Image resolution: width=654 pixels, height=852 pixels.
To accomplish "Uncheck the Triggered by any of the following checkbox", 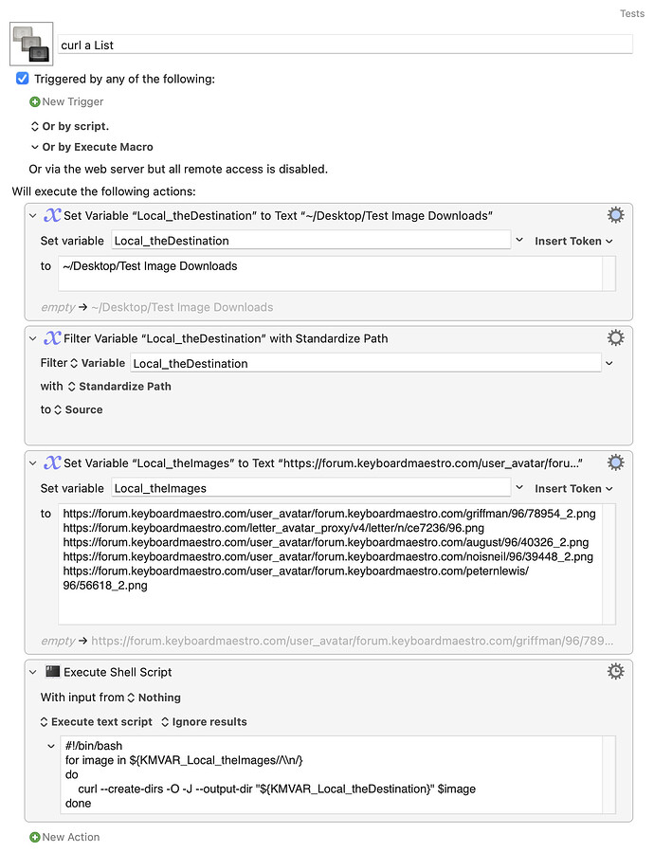I will 22,78.
